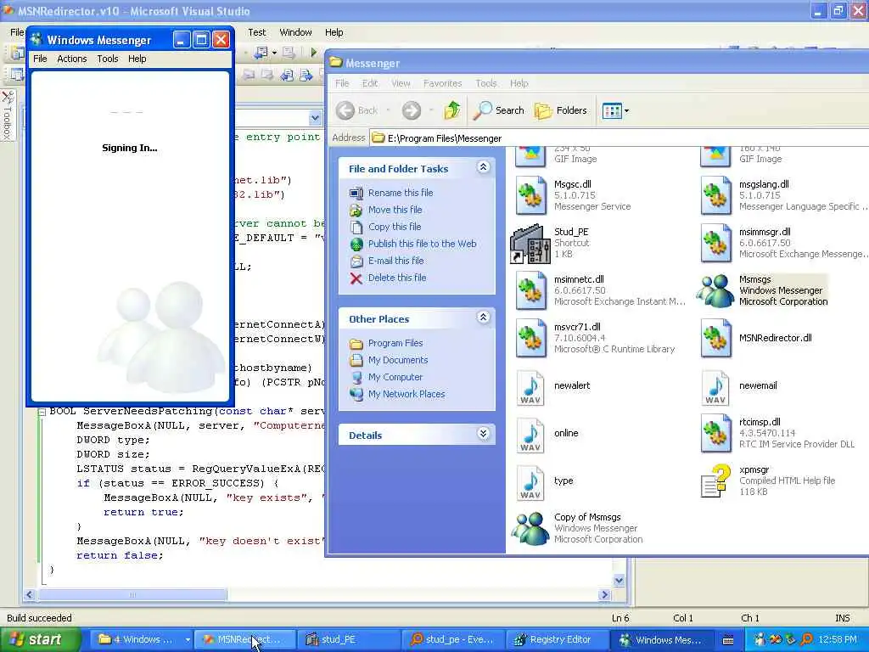Go to My Computer link
The image size is (869, 652).
[x=395, y=377]
